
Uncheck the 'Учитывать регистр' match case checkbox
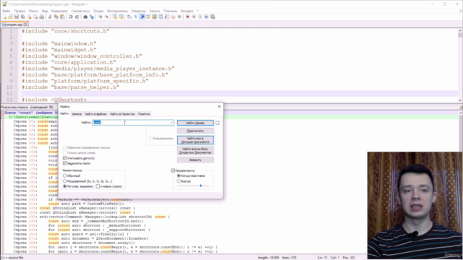(x=64, y=158)
